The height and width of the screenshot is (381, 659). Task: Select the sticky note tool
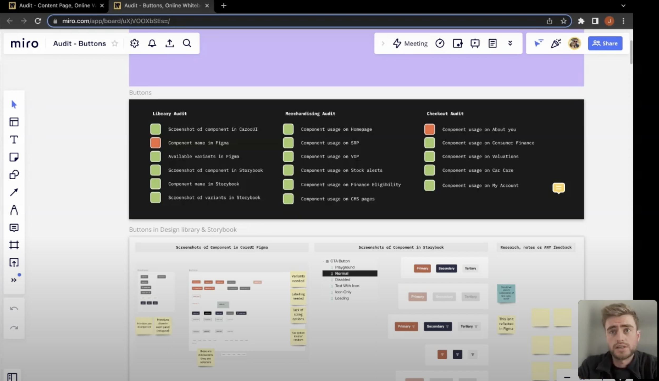point(14,157)
